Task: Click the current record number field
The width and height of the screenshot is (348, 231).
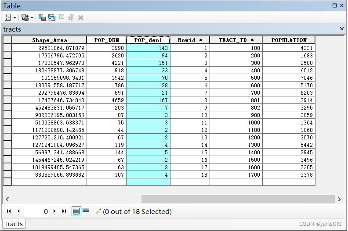Action: tap(36, 211)
